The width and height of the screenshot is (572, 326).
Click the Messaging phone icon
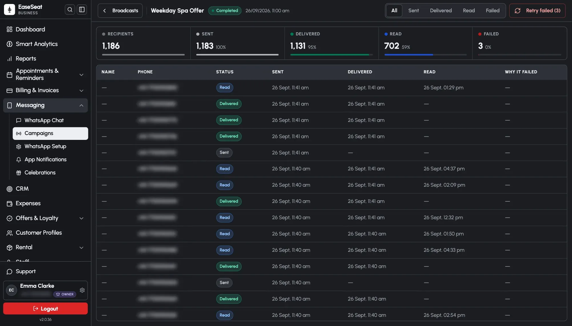(x=9, y=105)
